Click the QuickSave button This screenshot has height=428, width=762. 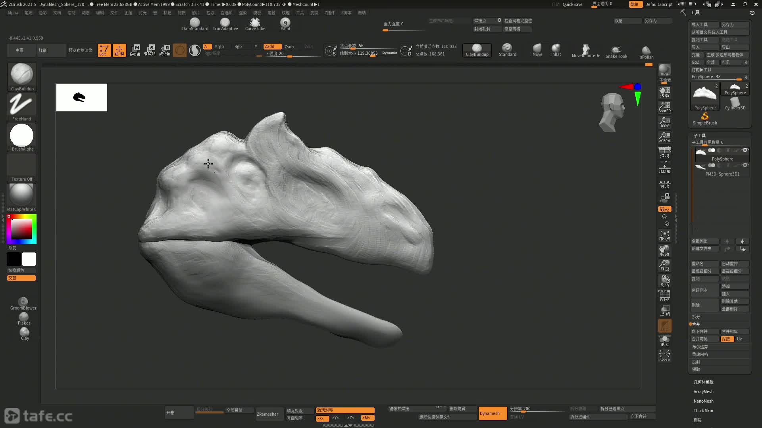572,4
